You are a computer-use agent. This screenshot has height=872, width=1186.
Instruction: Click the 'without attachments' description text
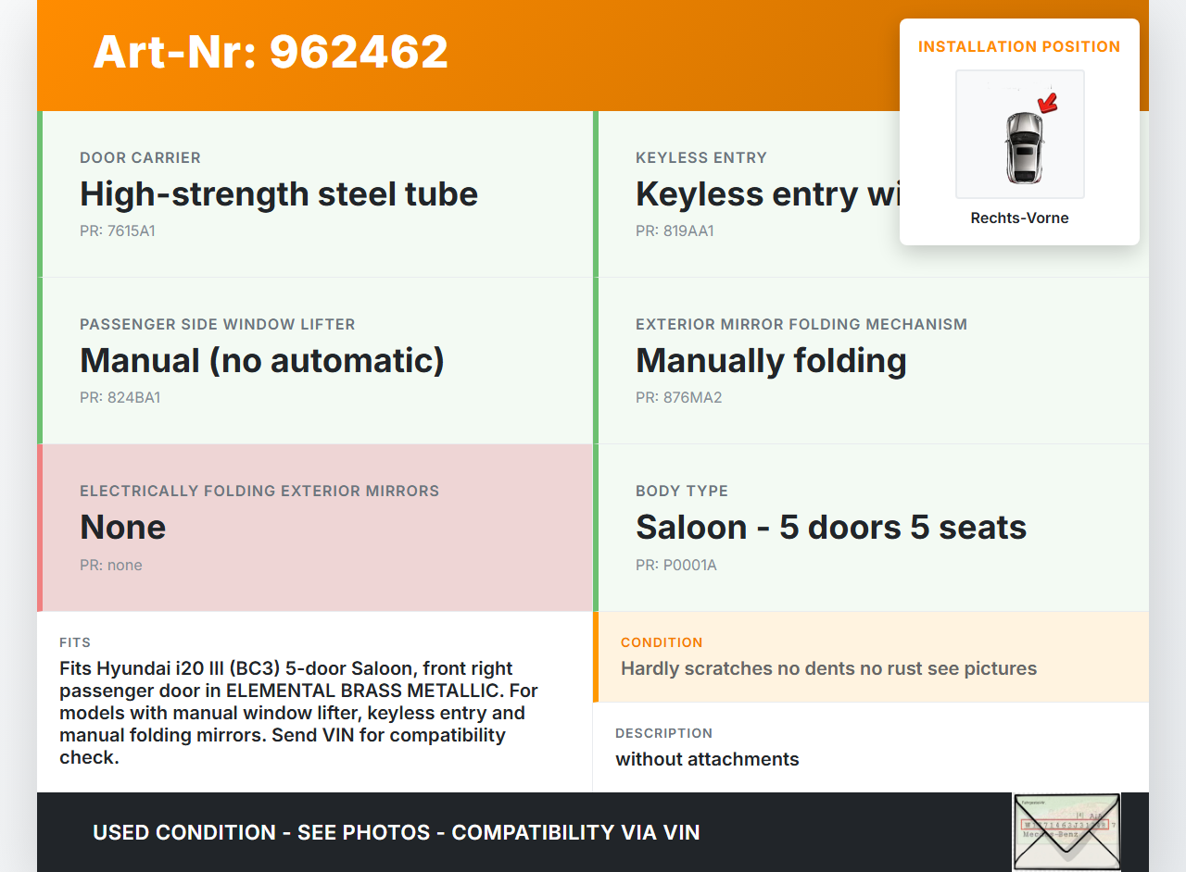click(x=707, y=759)
